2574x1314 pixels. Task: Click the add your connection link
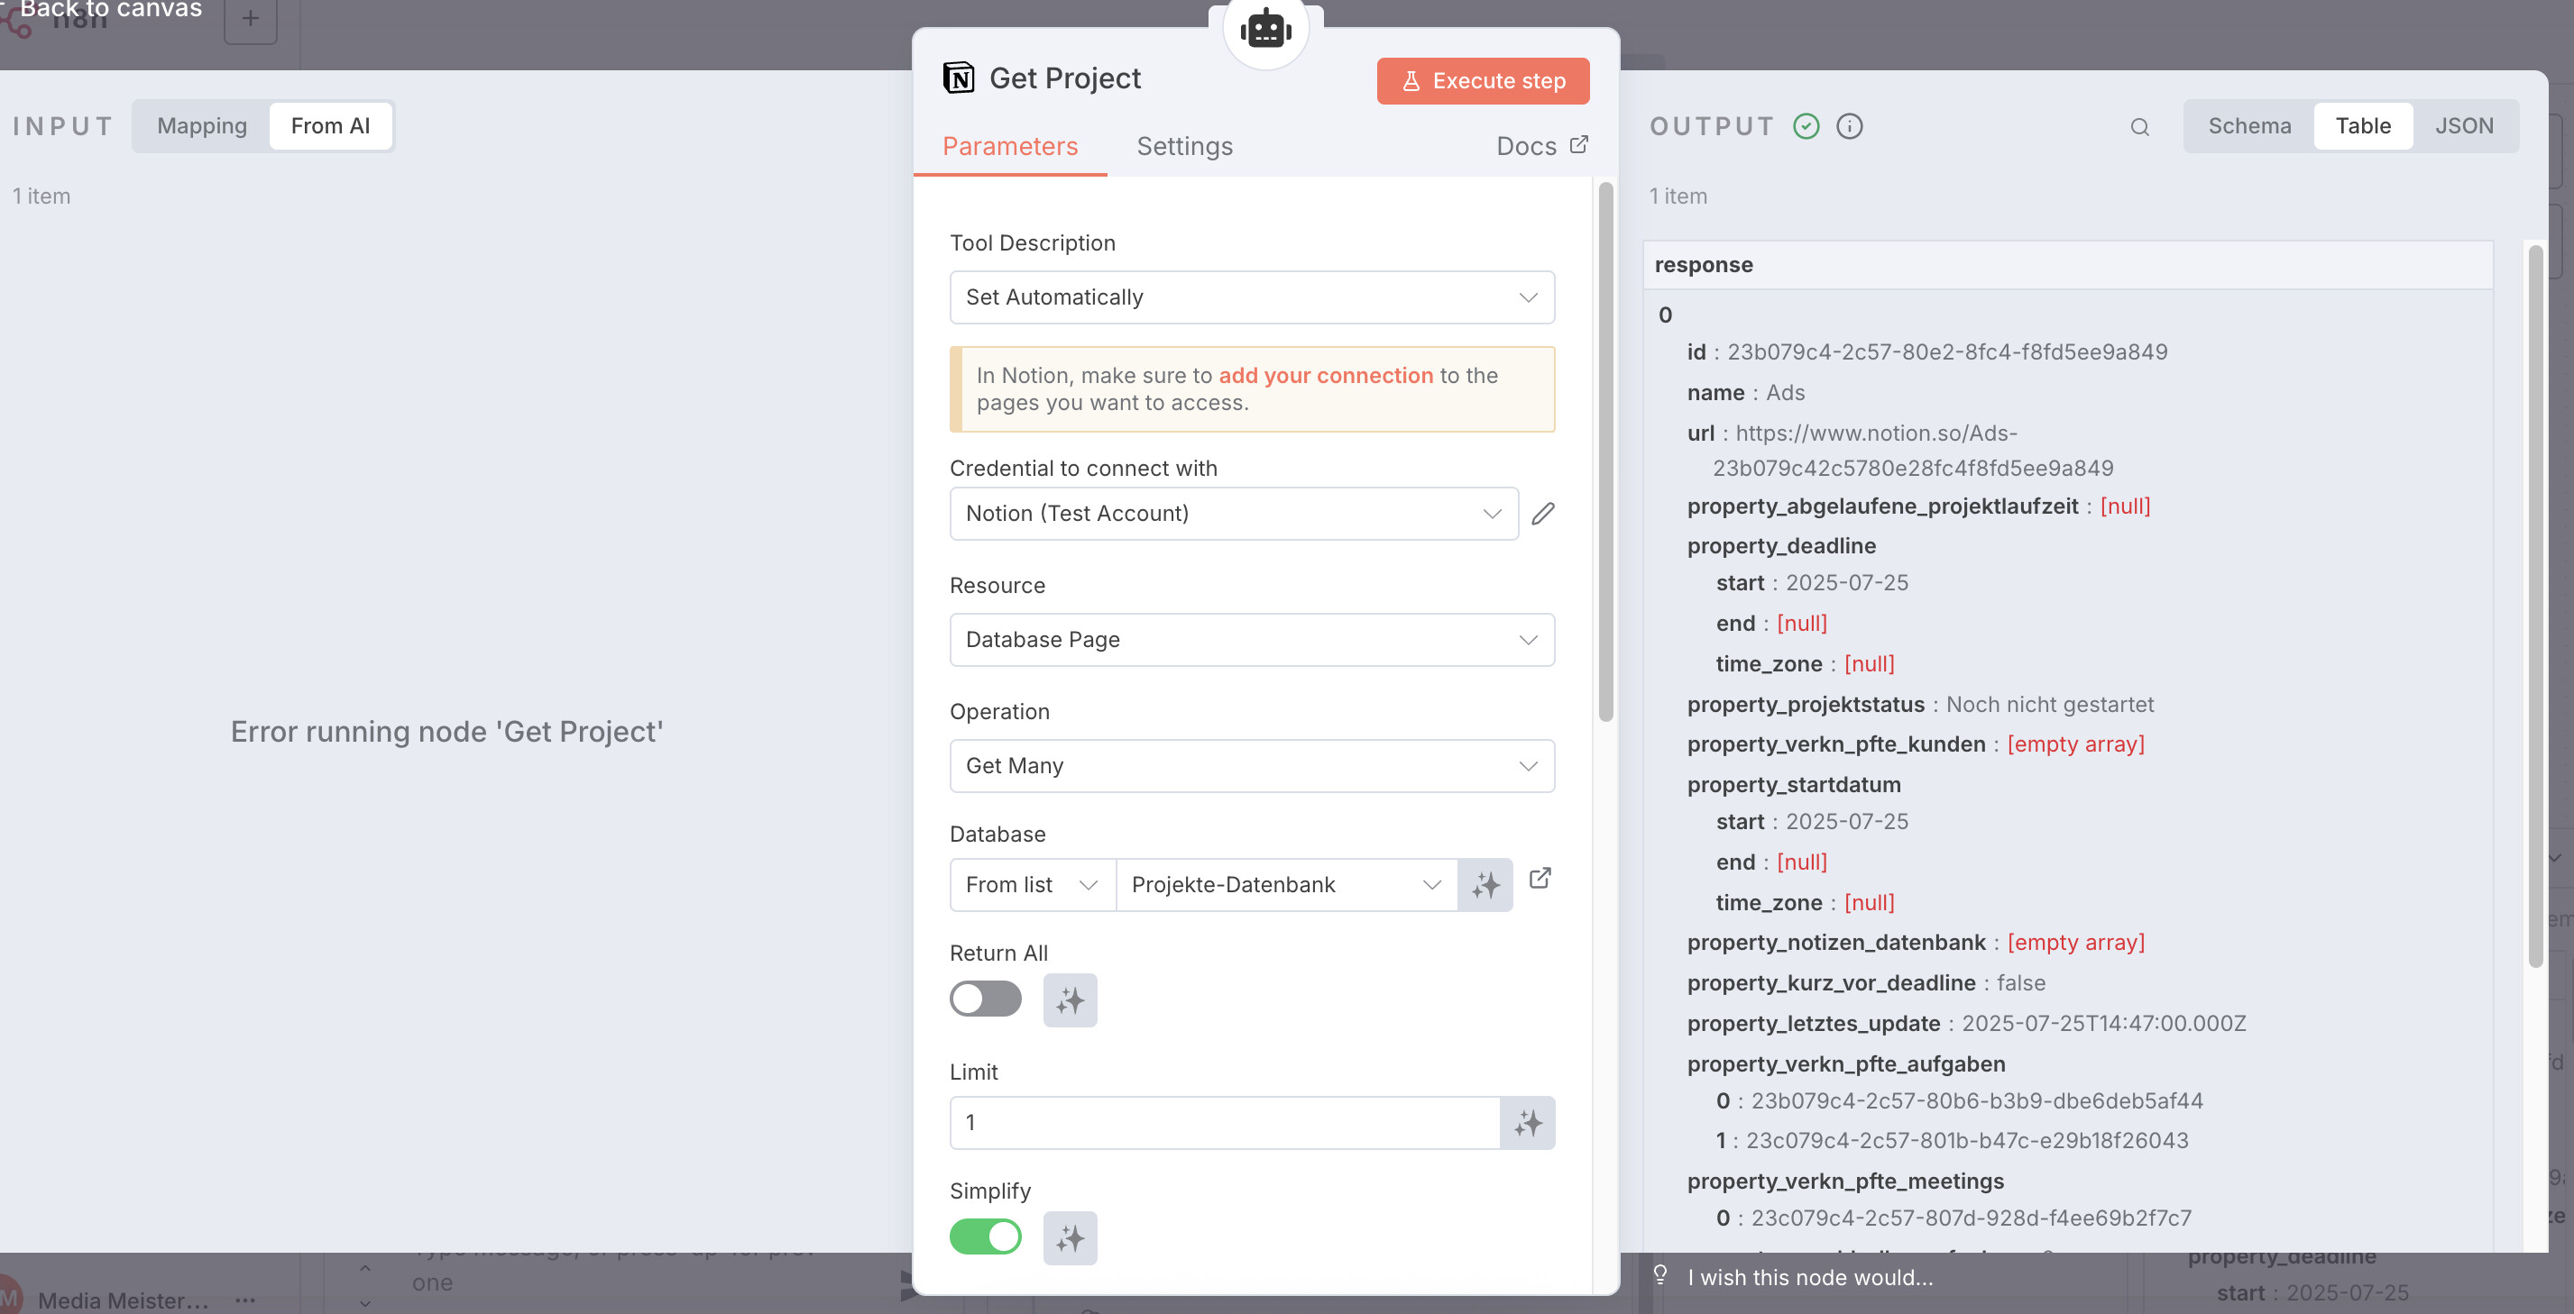point(1325,376)
